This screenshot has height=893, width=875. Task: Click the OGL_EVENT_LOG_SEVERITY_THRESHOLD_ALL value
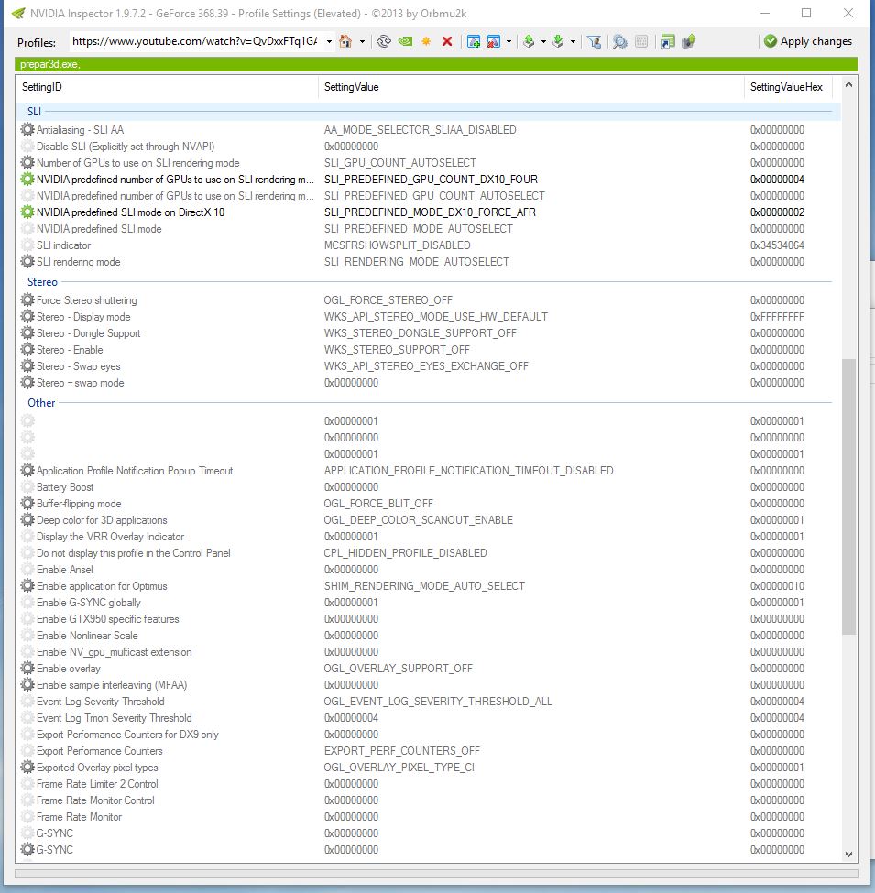[438, 701]
